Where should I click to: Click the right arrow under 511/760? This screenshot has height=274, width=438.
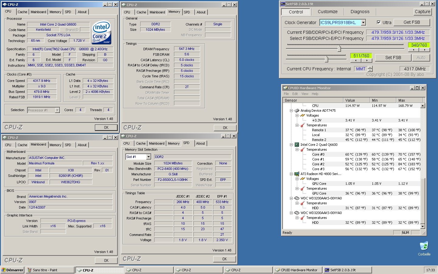pyautogui.click(x=367, y=60)
